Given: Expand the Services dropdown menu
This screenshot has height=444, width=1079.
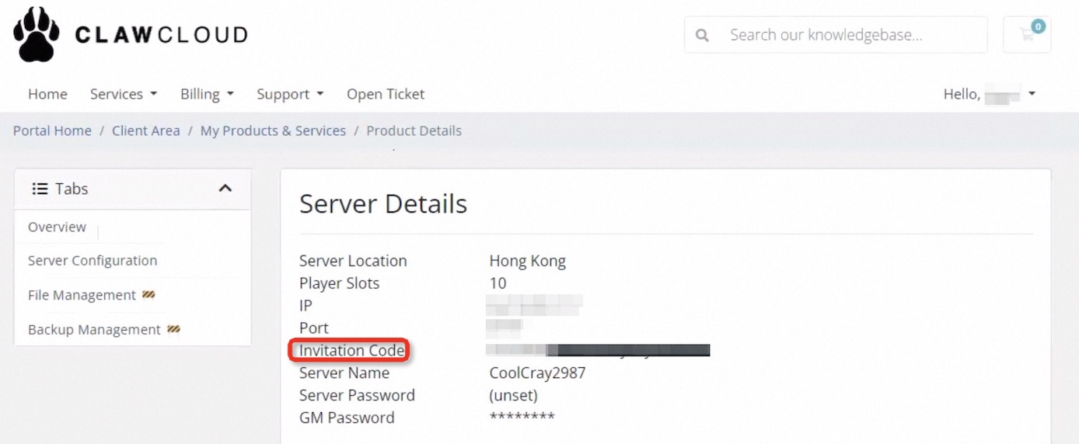Looking at the screenshot, I should [124, 94].
